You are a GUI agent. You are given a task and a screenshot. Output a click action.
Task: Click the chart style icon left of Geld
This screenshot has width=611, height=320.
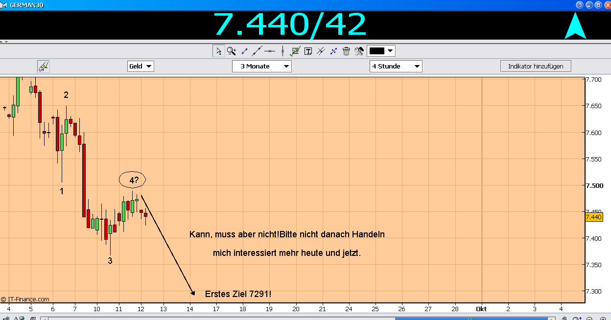point(44,66)
